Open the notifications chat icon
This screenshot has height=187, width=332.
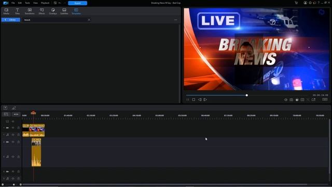(314, 3)
